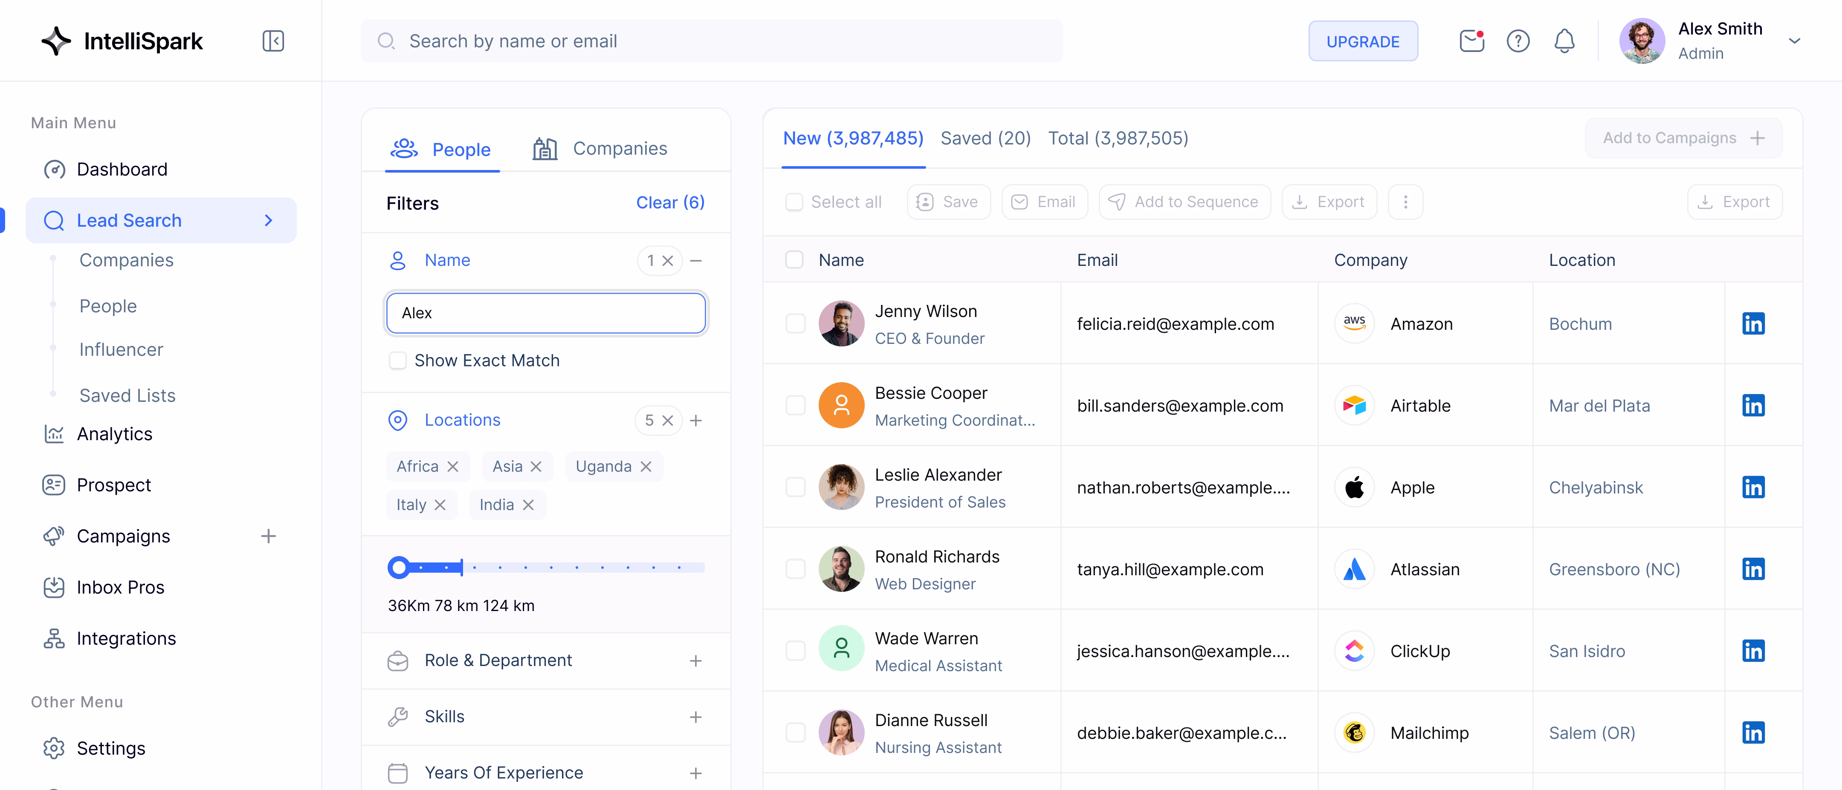The height and width of the screenshot is (790, 1842).
Task: Enable Show Exact Match checkbox
Action: pos(397,361)
